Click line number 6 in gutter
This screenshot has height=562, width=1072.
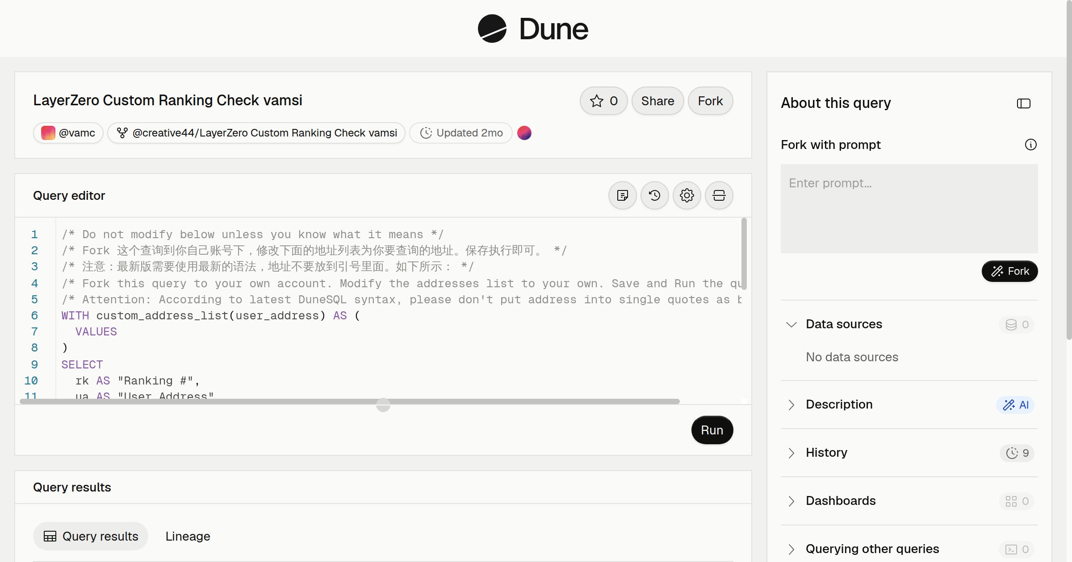pos(34,315)
